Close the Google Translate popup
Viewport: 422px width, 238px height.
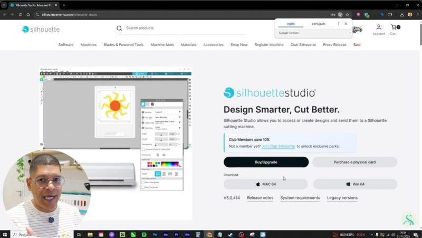pos(346,24)
